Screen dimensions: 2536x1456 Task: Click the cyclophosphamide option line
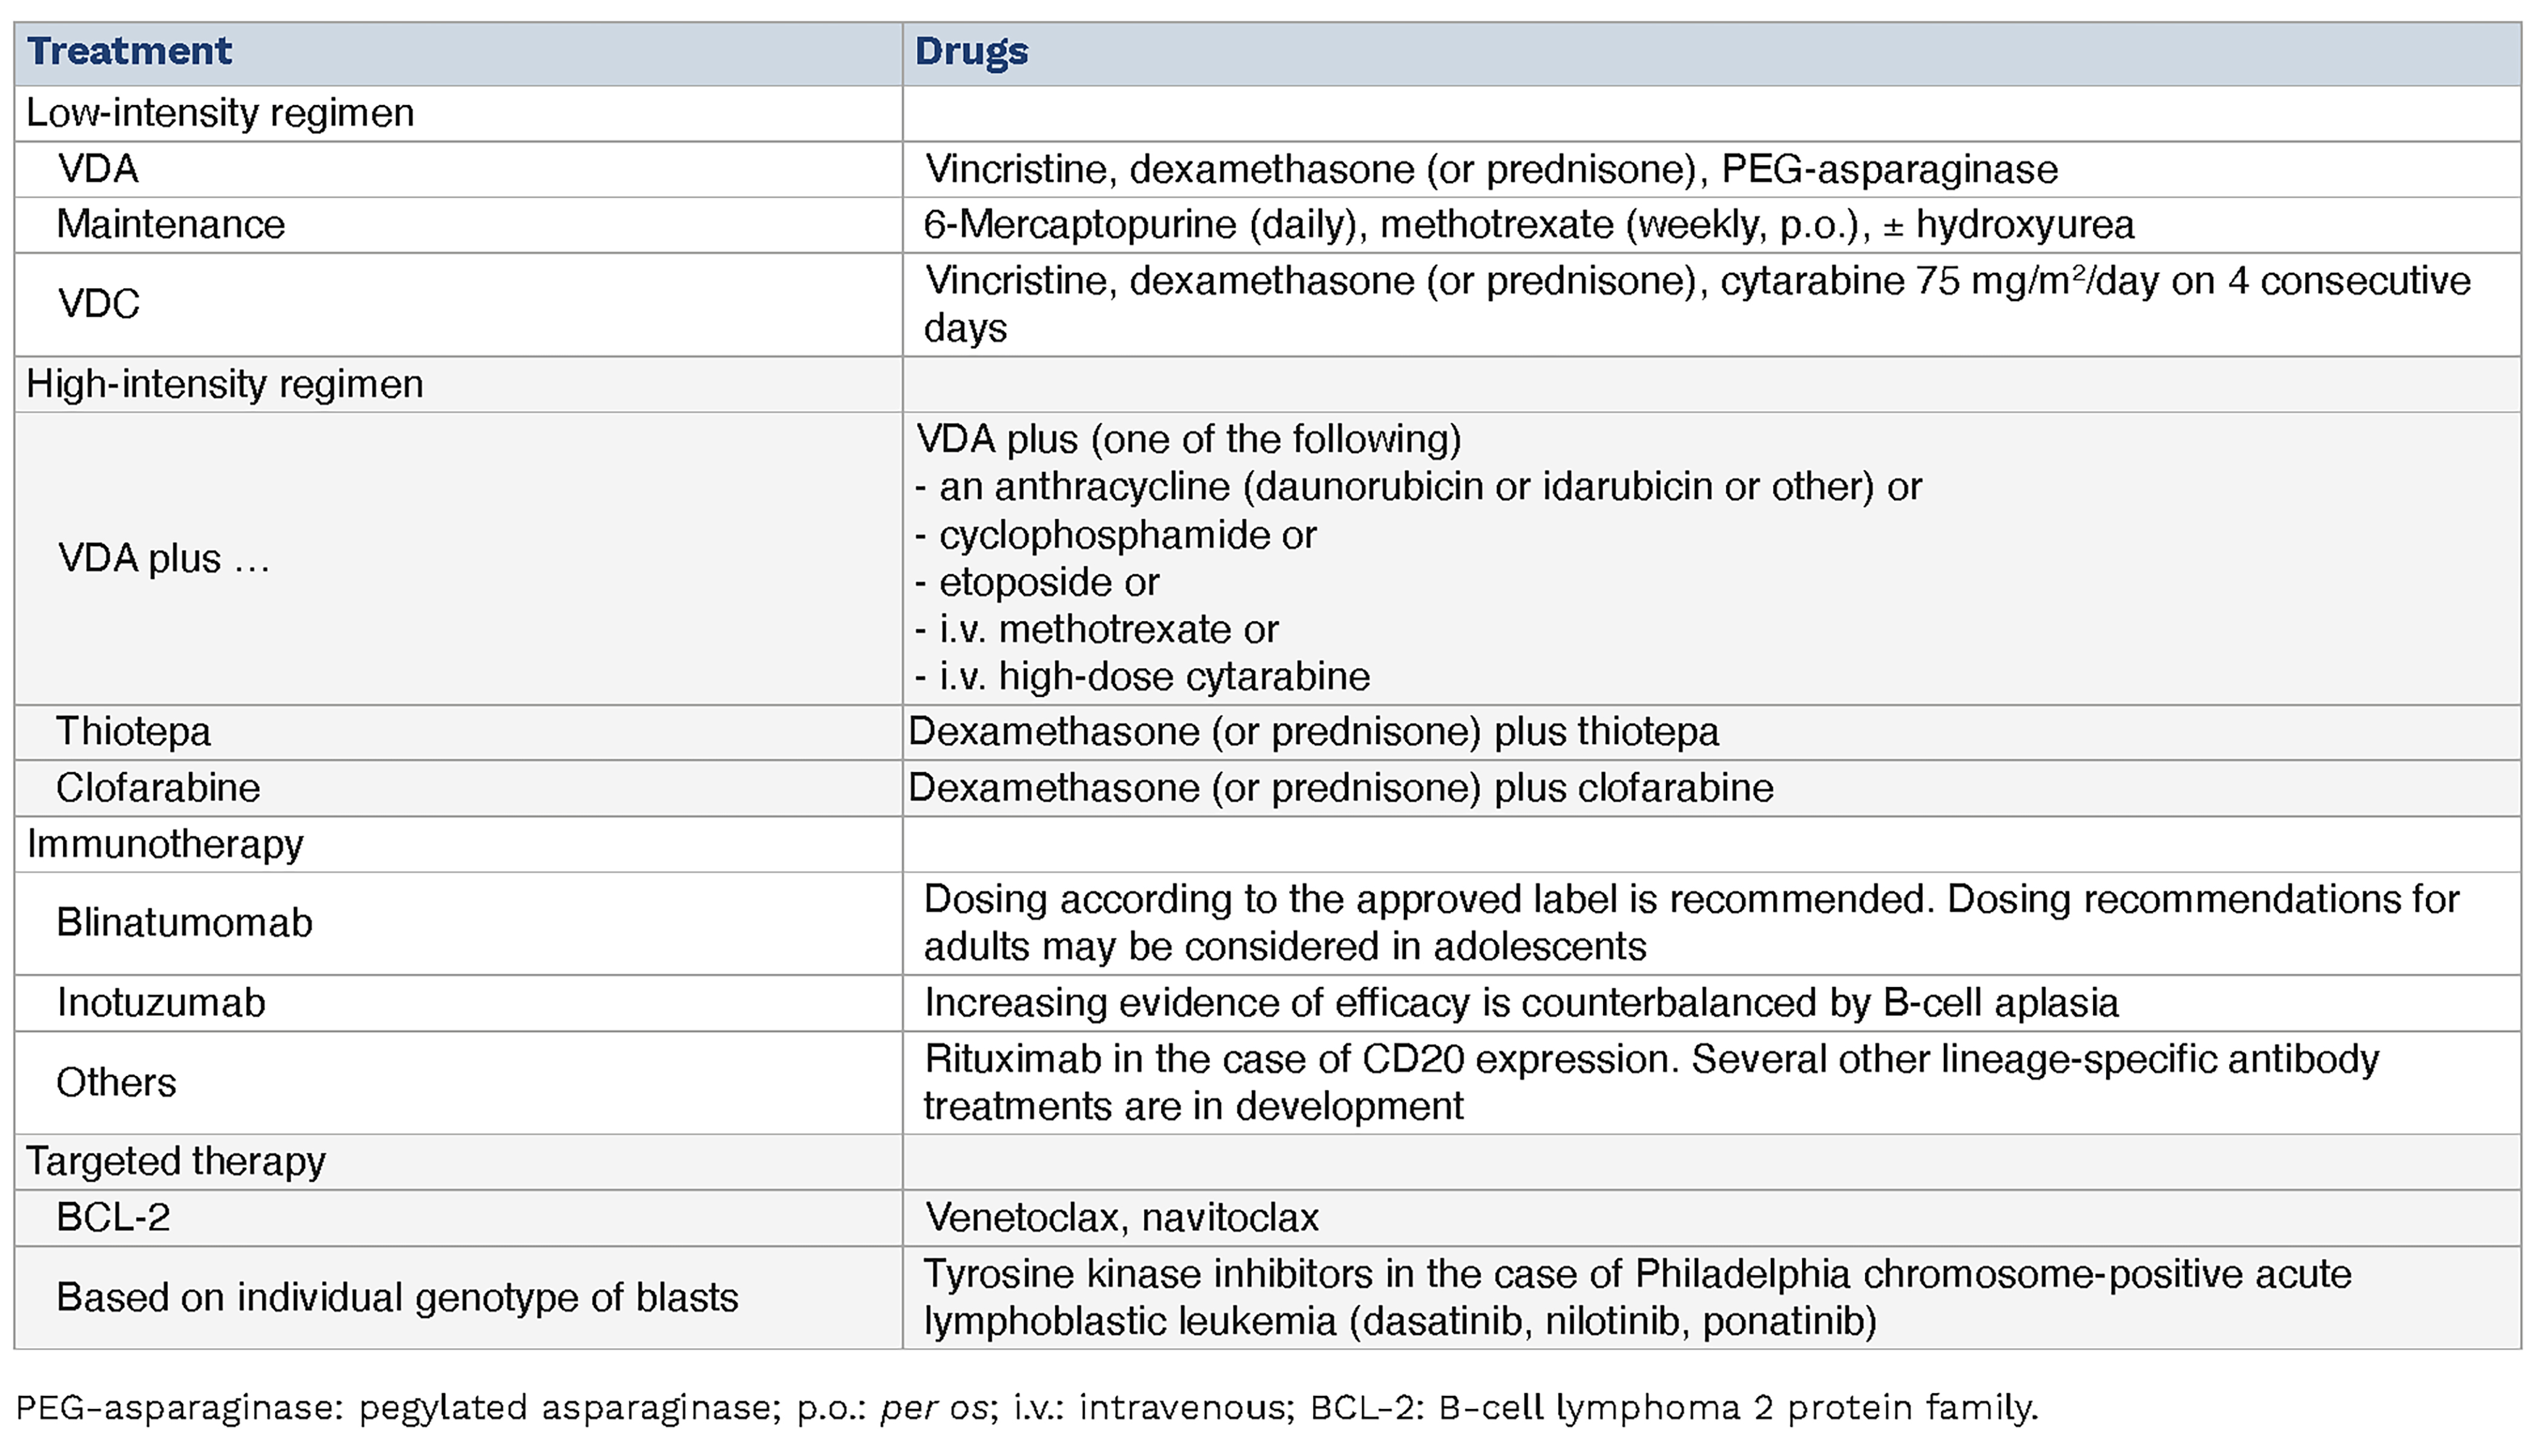point(1116,535)
